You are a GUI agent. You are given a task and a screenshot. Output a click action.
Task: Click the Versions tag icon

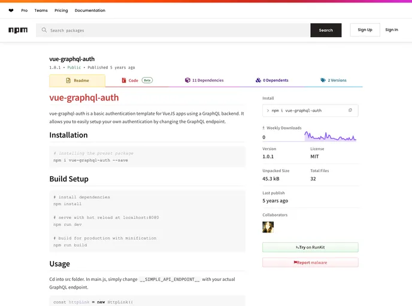click(x=323, y=80)
